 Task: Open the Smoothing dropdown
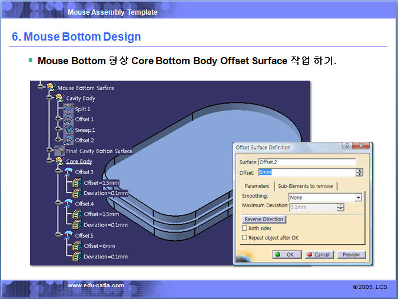click(358, 198)
